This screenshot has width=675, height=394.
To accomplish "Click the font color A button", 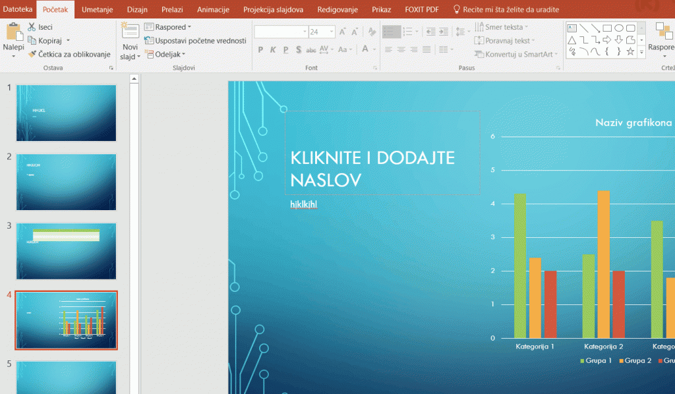I will (365, 49).
